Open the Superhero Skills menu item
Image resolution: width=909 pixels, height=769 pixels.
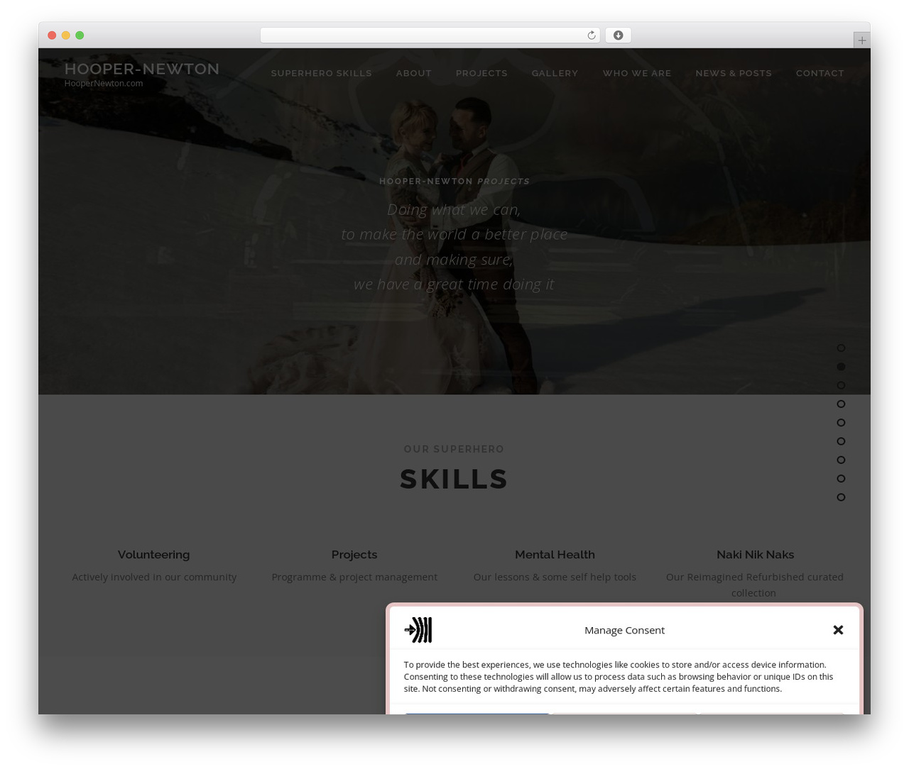click(321, 73)
